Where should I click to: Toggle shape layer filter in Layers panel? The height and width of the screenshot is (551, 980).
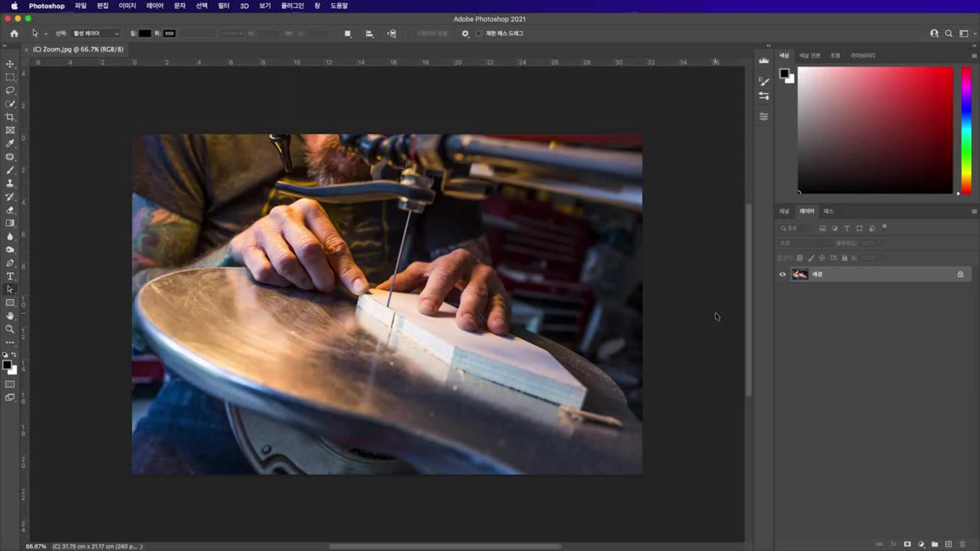[x=860, y=229]
